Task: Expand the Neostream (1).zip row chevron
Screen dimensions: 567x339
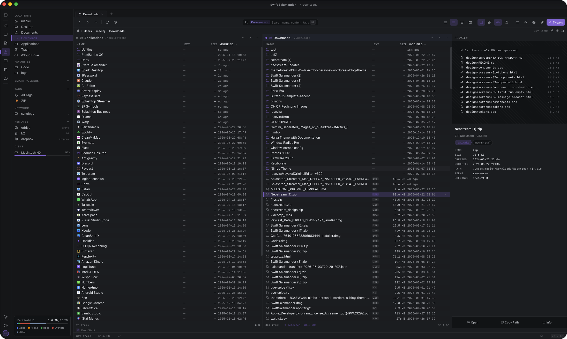Action: 445,194
